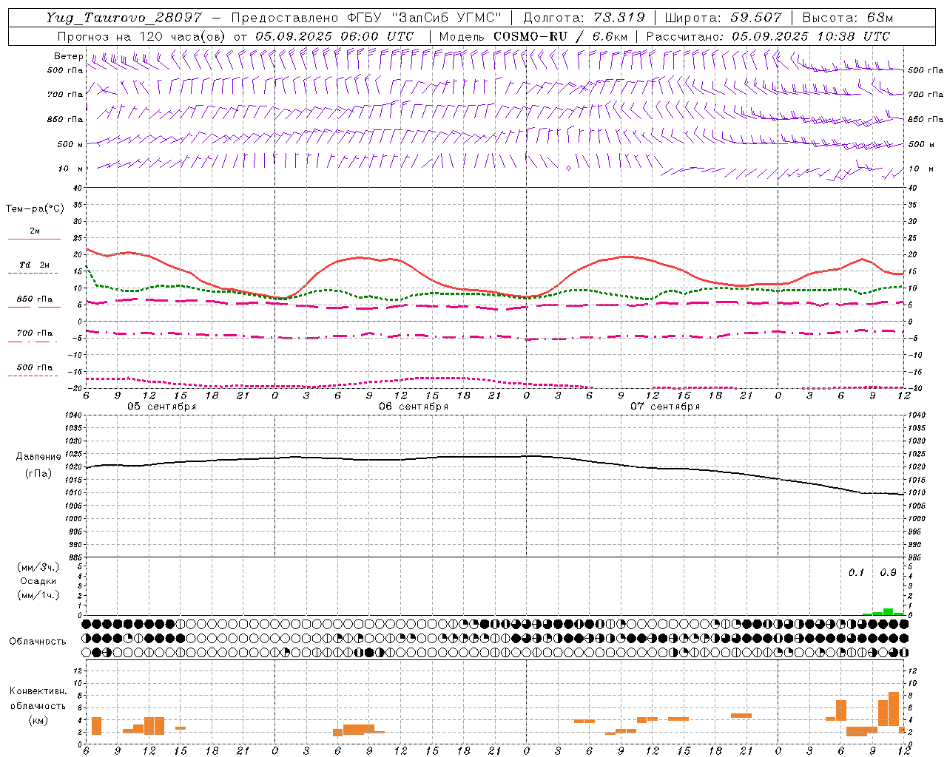Click the 'Ветер' wind panel label
This screenshot has height=757, width=947.
tap(68, 56)
